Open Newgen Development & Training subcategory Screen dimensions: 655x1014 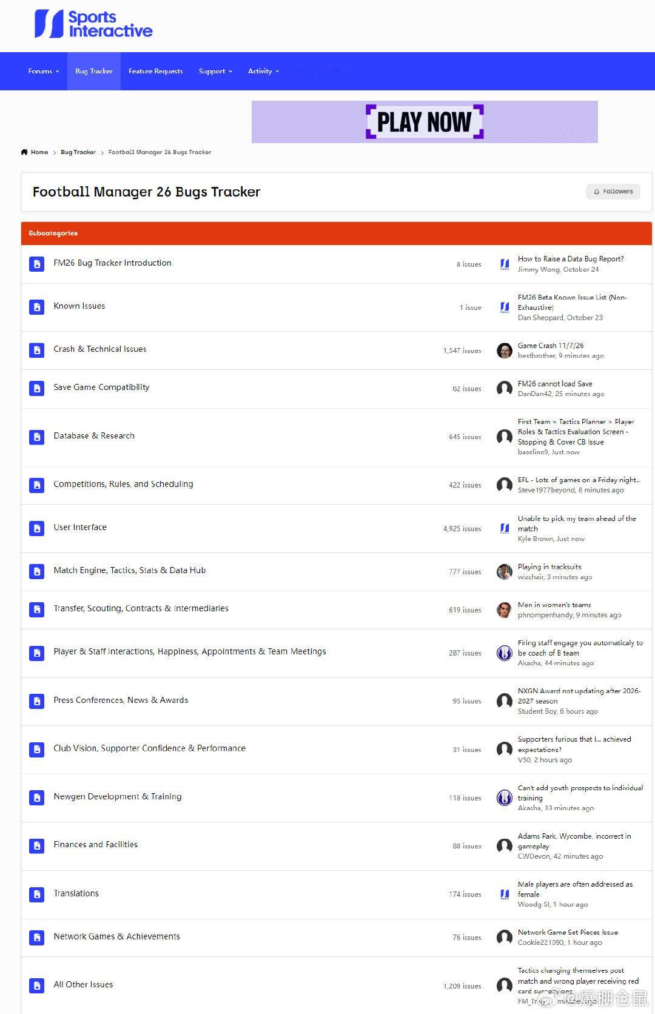pyautogui.click(x=118, y=796)
